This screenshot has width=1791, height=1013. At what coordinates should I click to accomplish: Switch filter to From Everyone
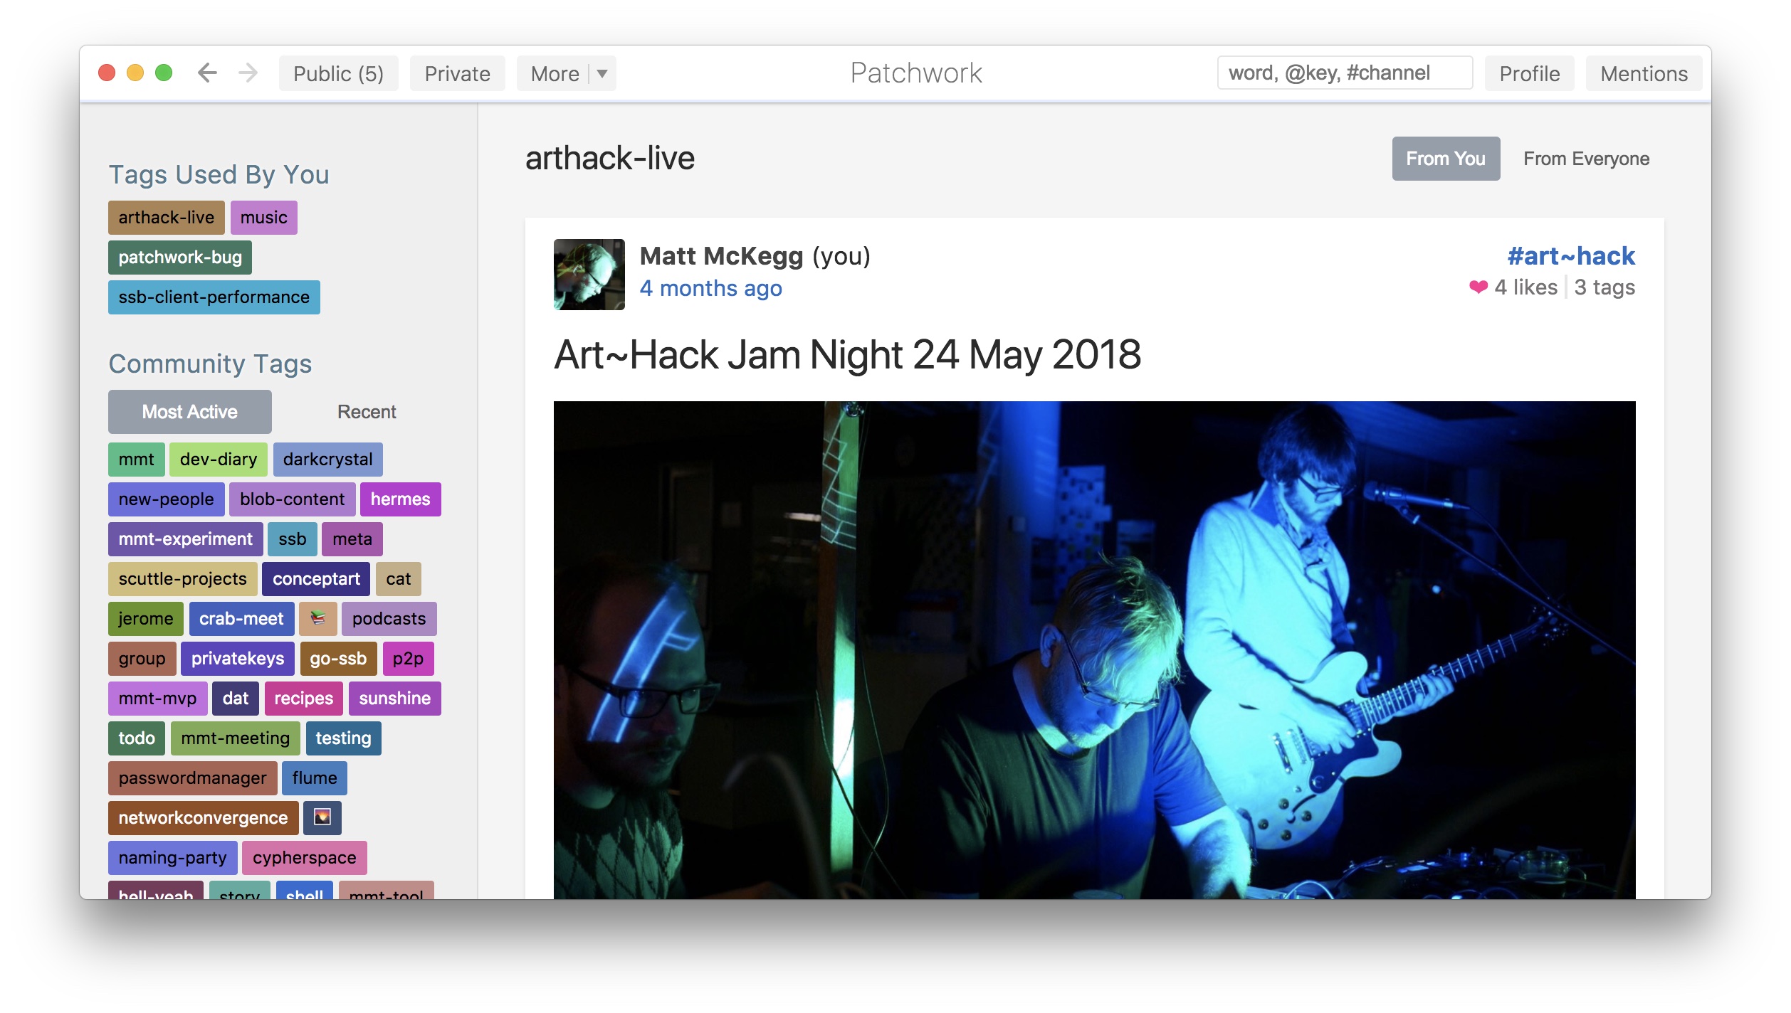click(x=1586, y=159)
